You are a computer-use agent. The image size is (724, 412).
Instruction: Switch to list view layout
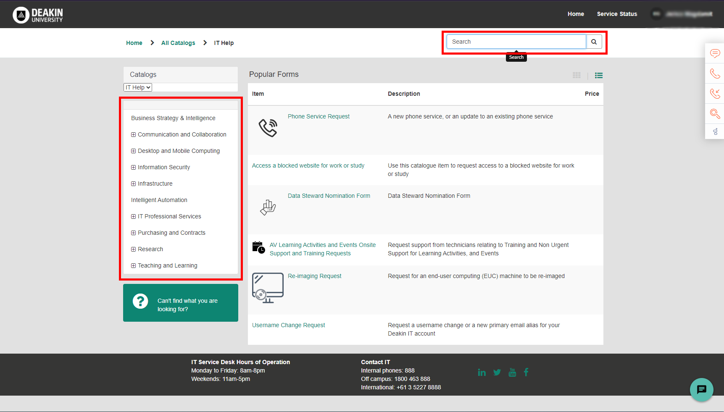point(599,76)
